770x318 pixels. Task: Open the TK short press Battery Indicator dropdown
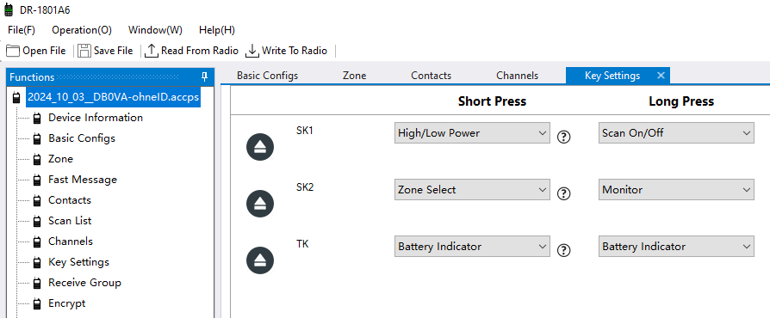tap(472, 247)
